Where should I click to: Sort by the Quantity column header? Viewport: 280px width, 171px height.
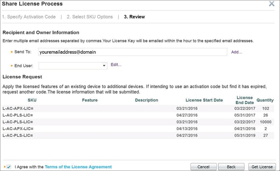coord(265,100)
